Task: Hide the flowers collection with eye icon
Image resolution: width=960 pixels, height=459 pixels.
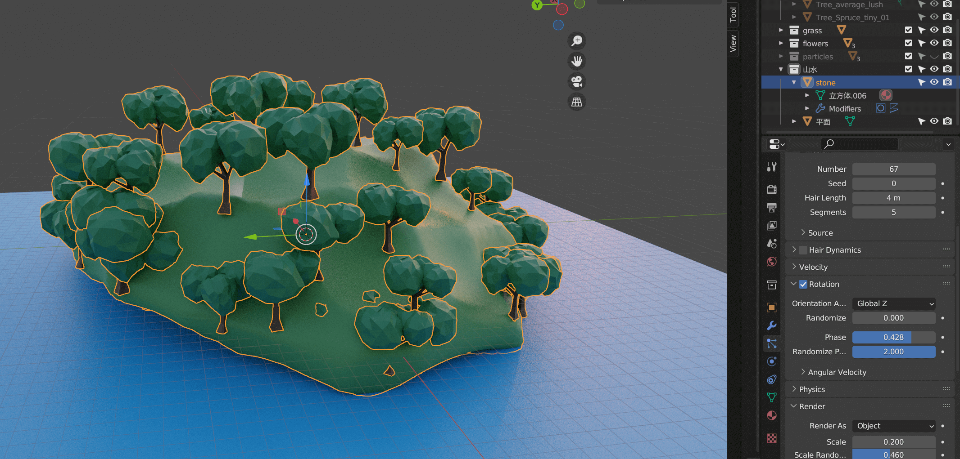Action: (x=934, y=43)
